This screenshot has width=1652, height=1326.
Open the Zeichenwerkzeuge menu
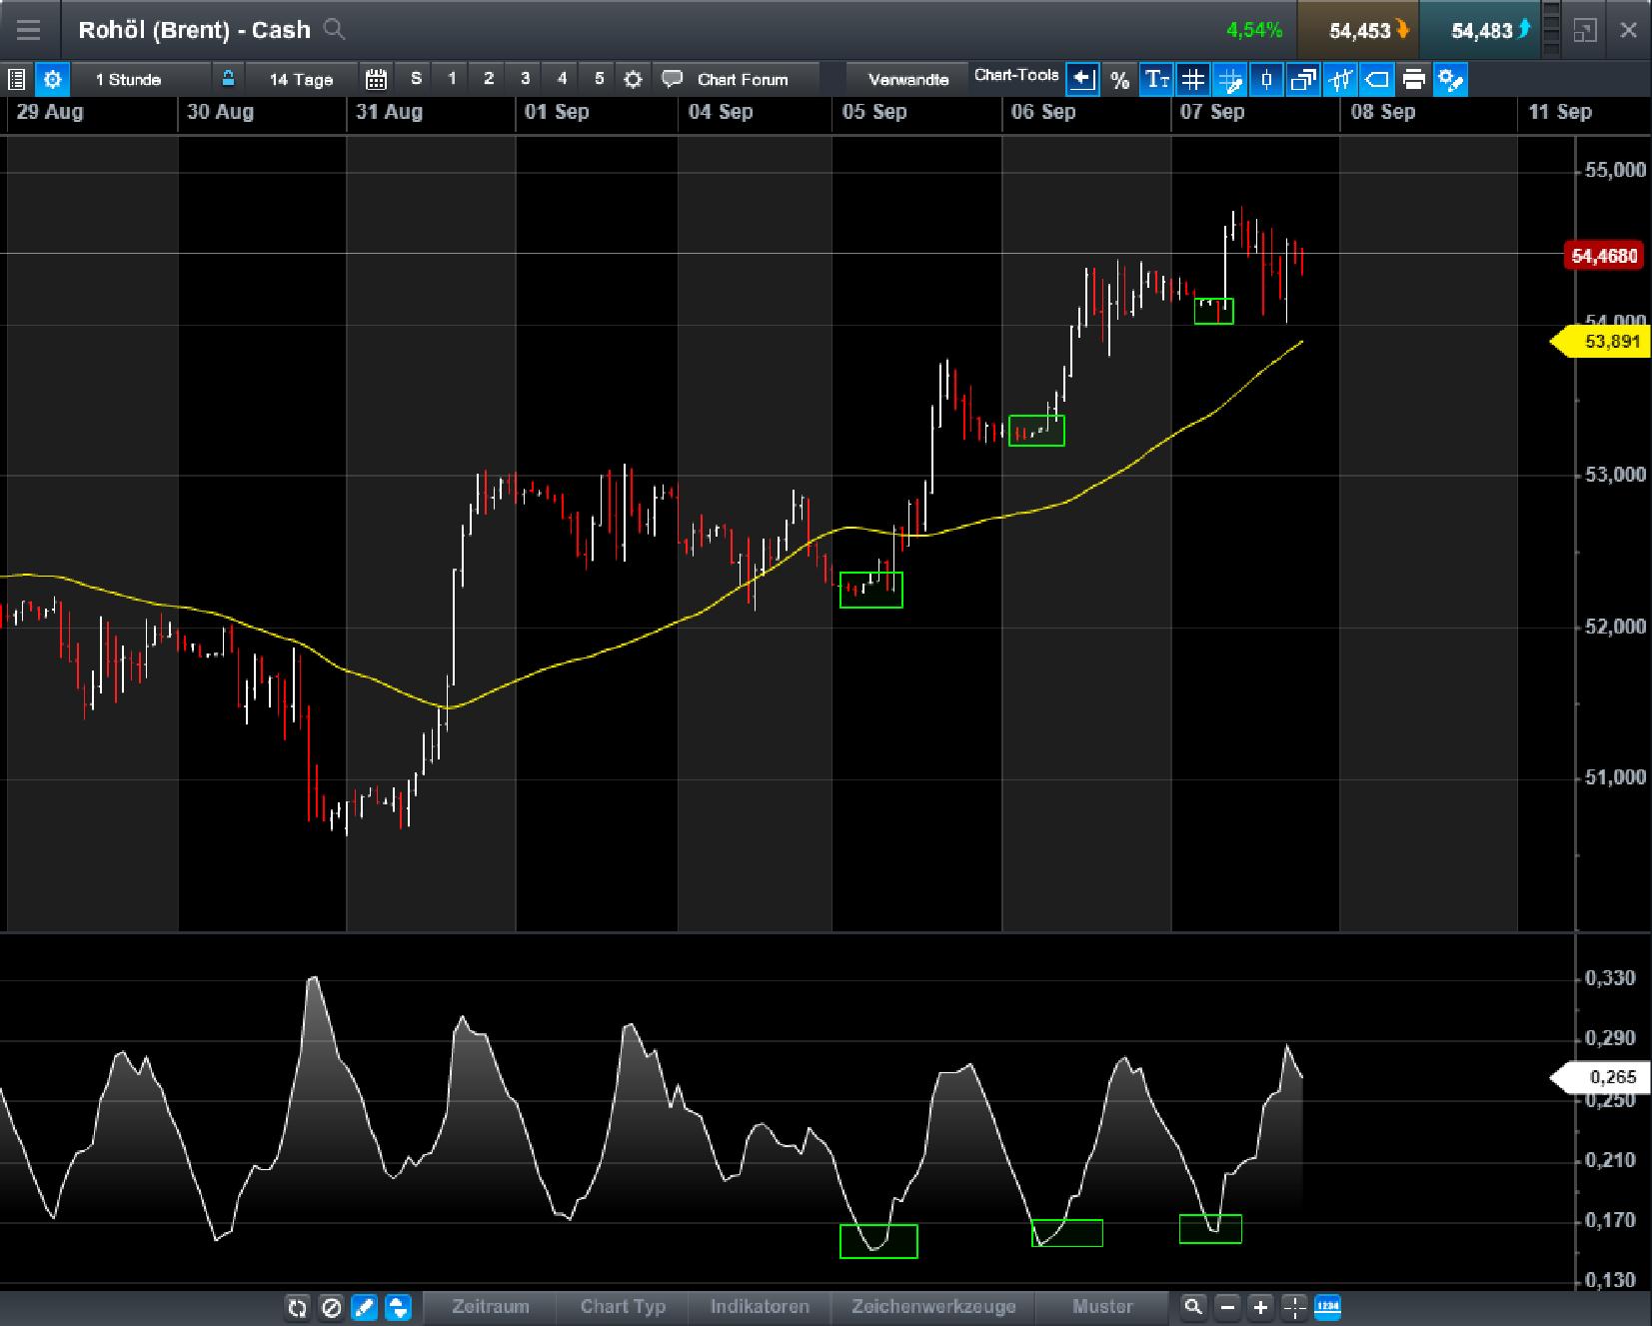click(932, 1307)
